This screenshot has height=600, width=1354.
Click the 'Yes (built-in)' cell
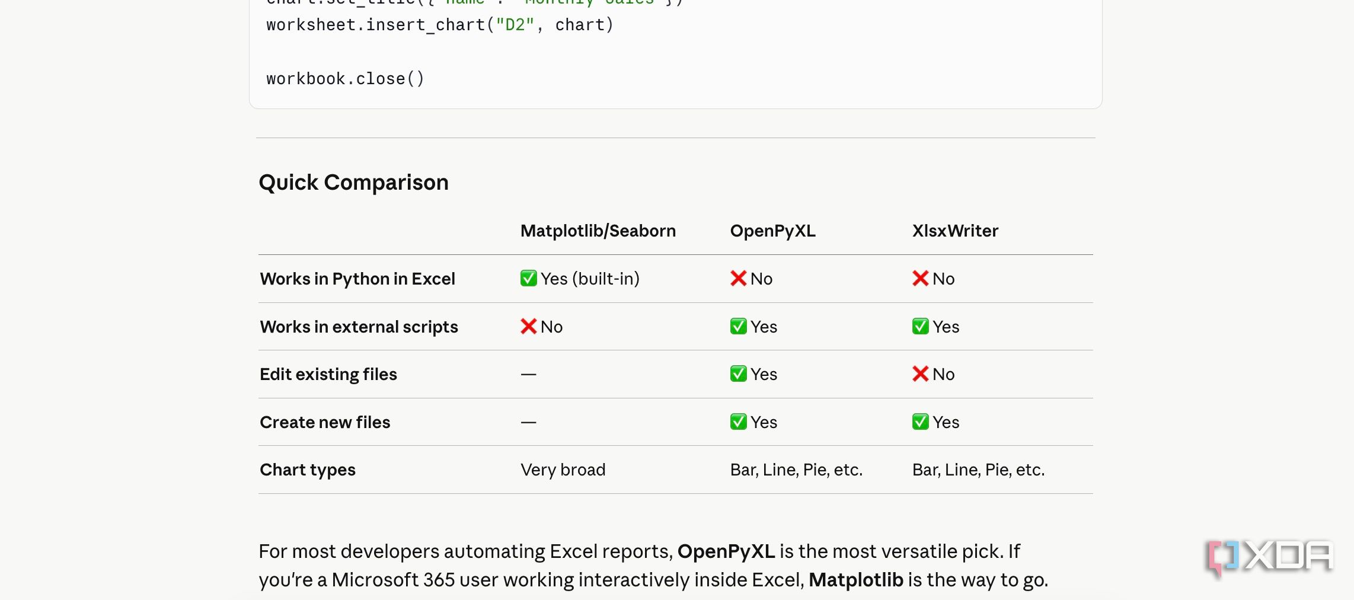pyautogui.click(x=580, y=279)
